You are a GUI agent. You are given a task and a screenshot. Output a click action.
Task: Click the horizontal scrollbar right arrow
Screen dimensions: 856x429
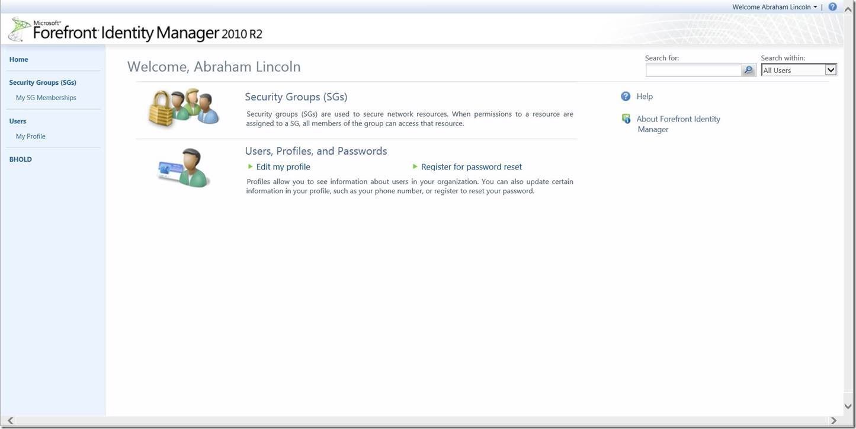click(834, 421)
